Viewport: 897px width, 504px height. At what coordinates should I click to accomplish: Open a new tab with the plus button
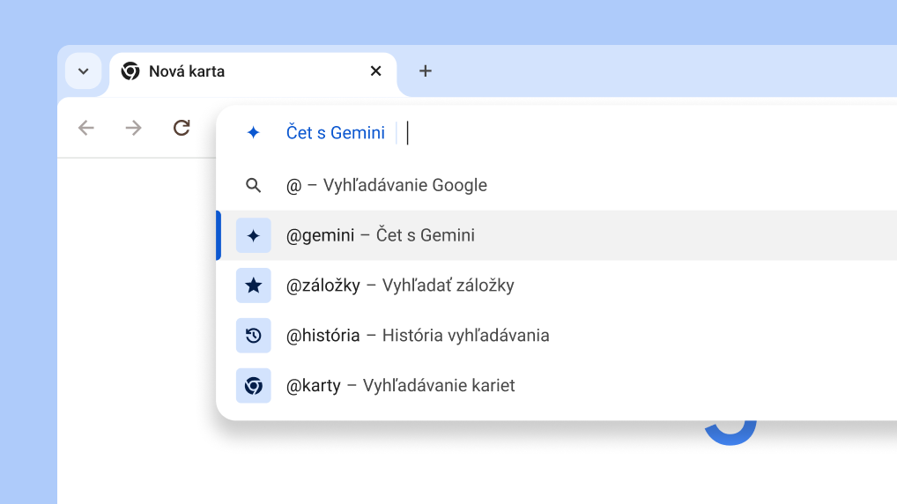425,71
